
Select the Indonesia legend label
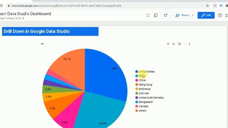[145, 89]
